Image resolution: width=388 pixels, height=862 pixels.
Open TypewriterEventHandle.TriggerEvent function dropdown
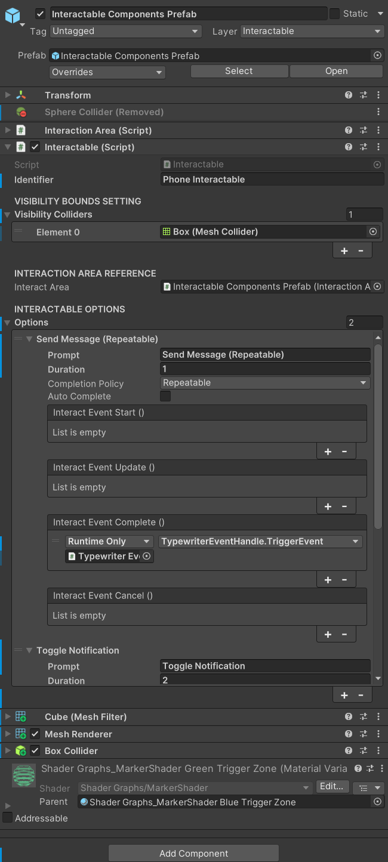pyautogui.click(x=260, y=542)
